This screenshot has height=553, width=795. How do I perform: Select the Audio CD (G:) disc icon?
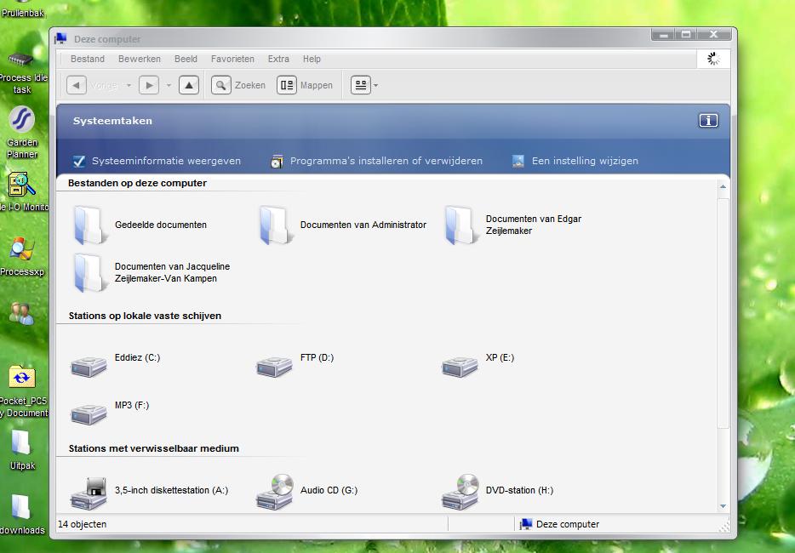275,492
